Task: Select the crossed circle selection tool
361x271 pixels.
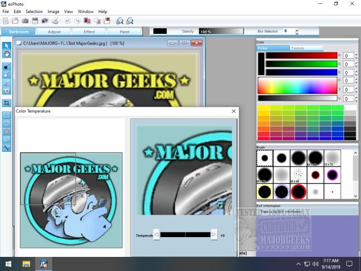Action: click(x=7, y=132)
